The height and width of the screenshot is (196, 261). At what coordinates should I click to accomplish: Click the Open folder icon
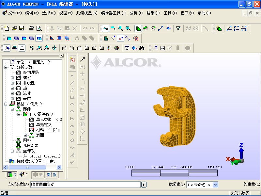pyautogui.click(x=14, y=28)
